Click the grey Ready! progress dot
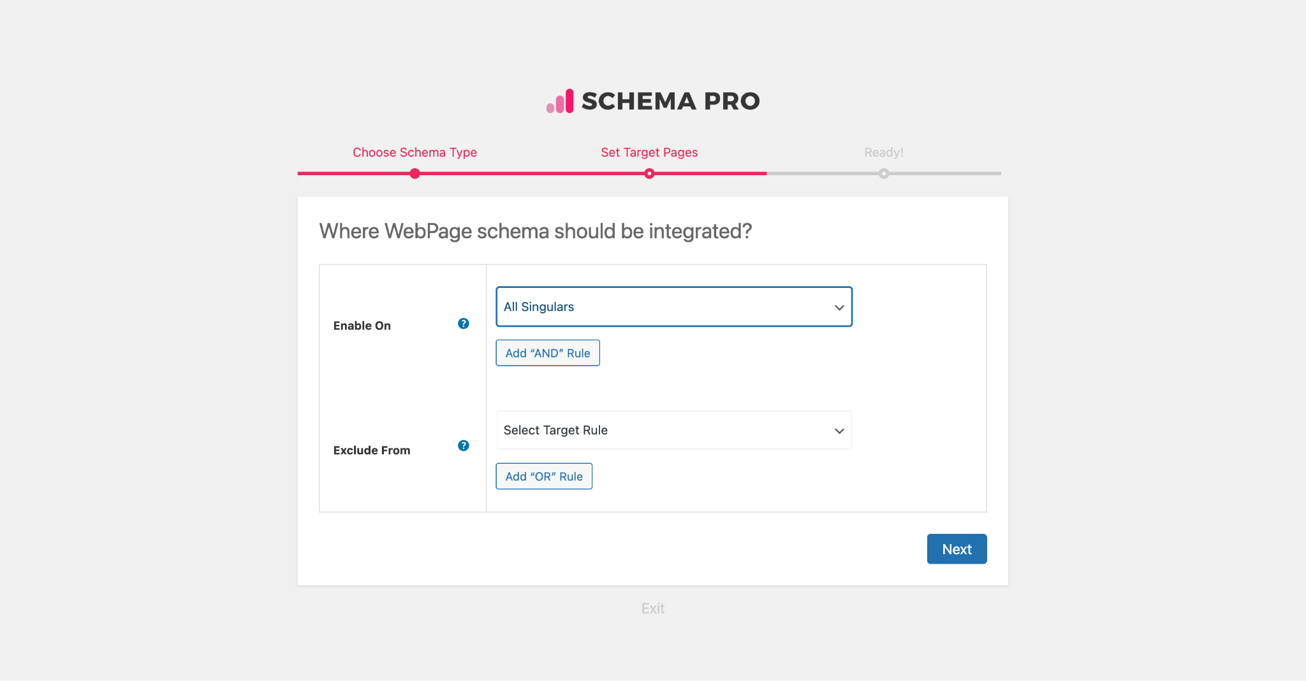Viewport: 1306px width, 681px height. 884,173
